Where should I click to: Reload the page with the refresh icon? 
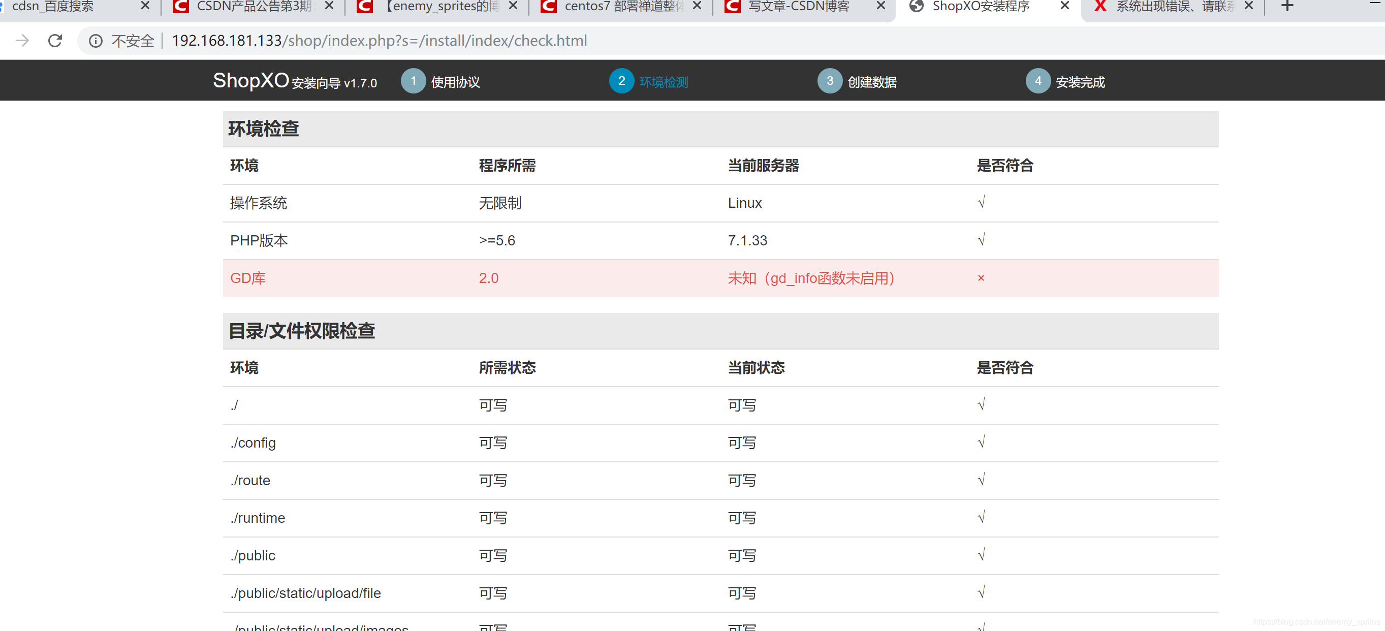coord(55,41)
